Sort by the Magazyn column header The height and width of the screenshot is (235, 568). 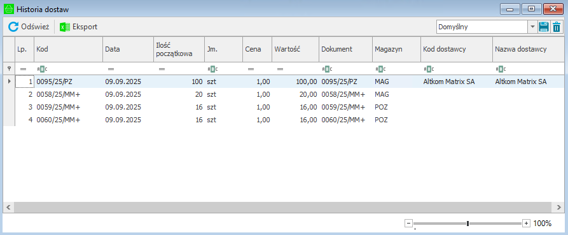(396, 49)
